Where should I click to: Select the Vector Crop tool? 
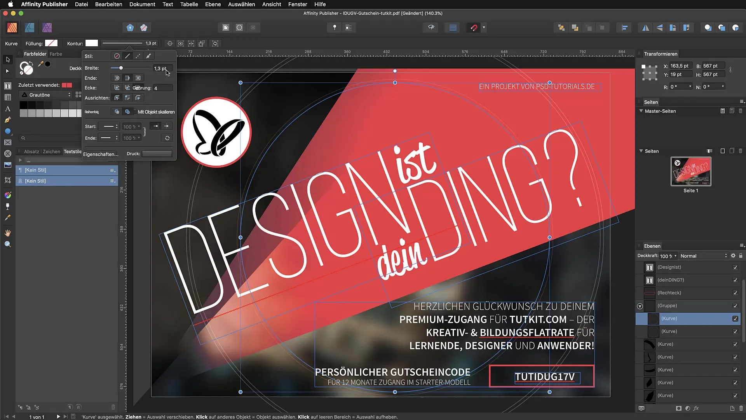click(x=8, y=180)
